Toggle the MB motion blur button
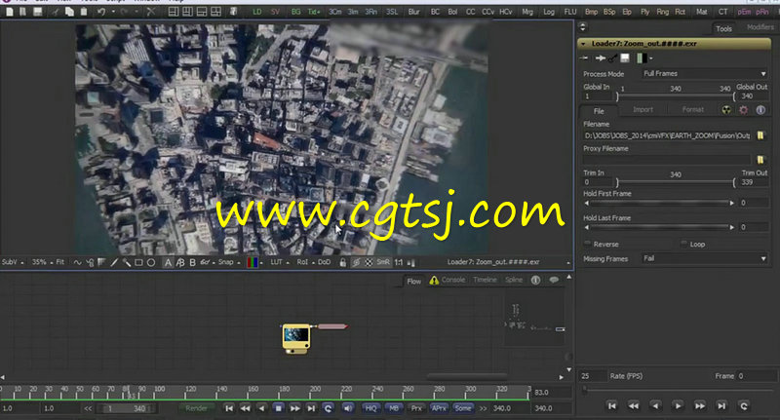This screenshot has height=420, width=780. [394, 408]
